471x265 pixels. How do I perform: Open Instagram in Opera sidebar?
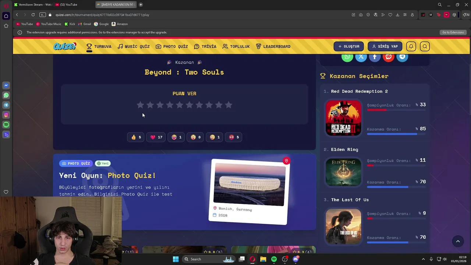click(x=6, y=115)
